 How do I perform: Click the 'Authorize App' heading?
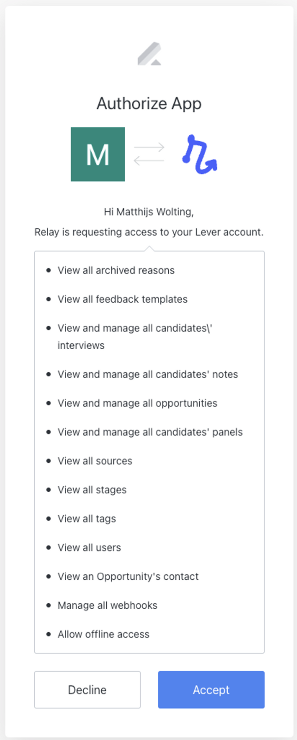(148, 103)
